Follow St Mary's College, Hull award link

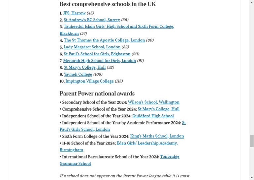coord(159,109)
